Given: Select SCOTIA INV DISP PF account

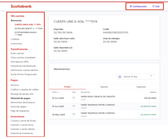Looking at the screenshot, I should 28,29.
